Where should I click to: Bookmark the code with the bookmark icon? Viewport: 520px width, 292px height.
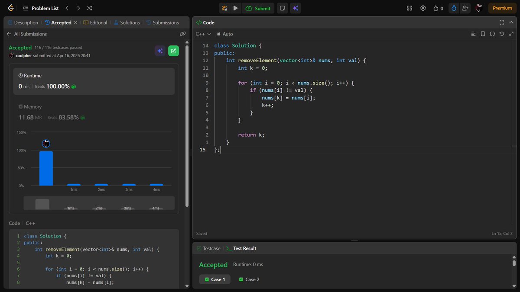click(483, 34)
